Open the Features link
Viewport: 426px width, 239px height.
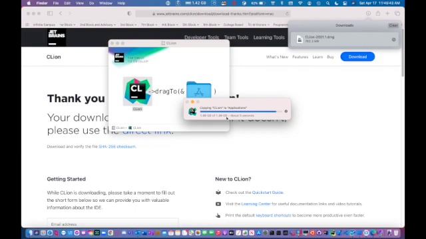coord(300,57)
